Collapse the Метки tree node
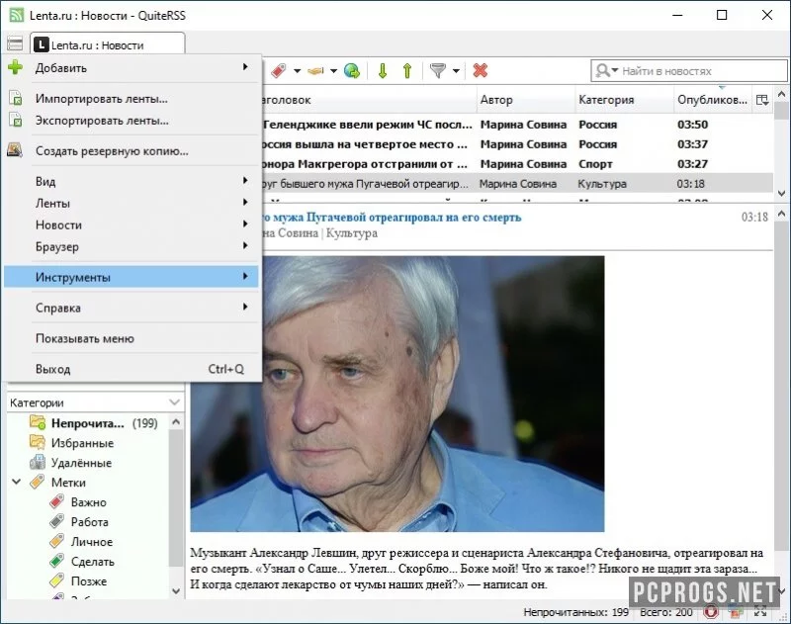The width and height of the screenshot is (791, 624). pos(16,482)
